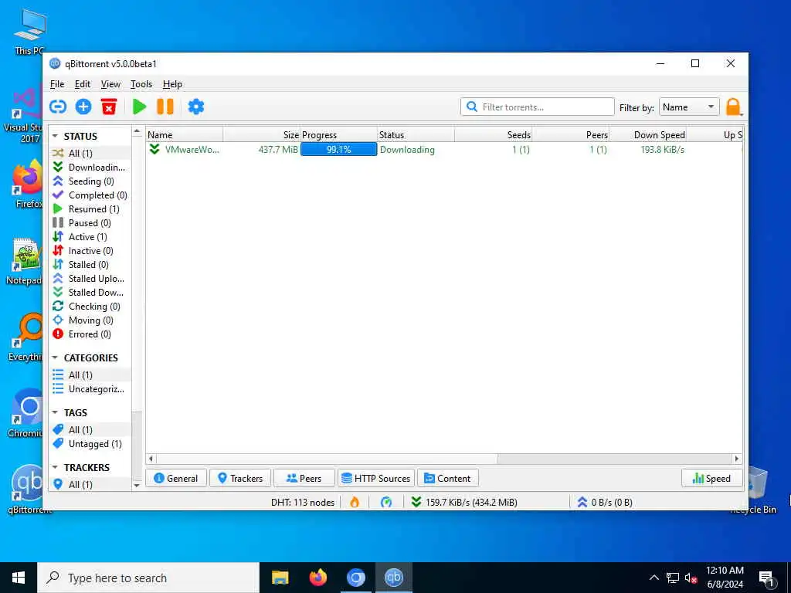Click the Add Torrent Link toolbar icon
Image resolution: width=791 pixels, height=593 pixels.
click(x=58, y=107)
